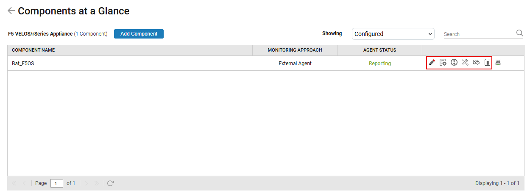Click the Add Component button
This screenshot has width=530, height=196.
click(139, 34)
